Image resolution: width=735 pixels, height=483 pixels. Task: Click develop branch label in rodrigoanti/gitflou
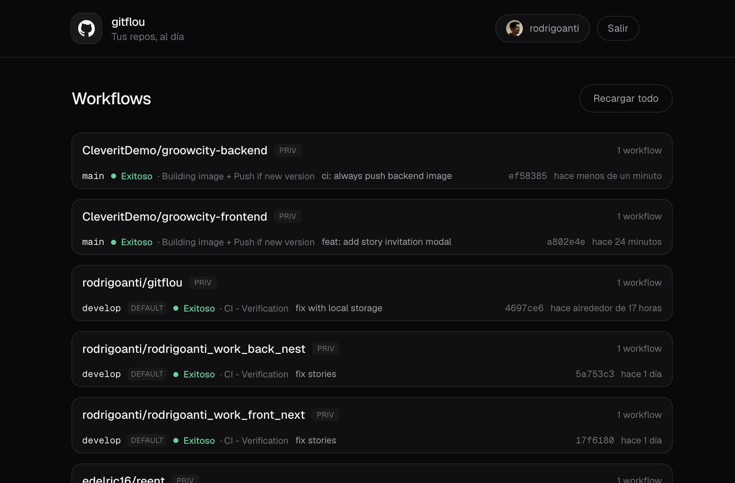click(x=101, y=308)
